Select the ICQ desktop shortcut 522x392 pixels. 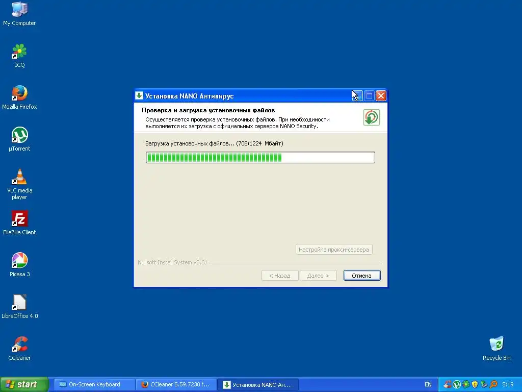click(x=19, y=56)
